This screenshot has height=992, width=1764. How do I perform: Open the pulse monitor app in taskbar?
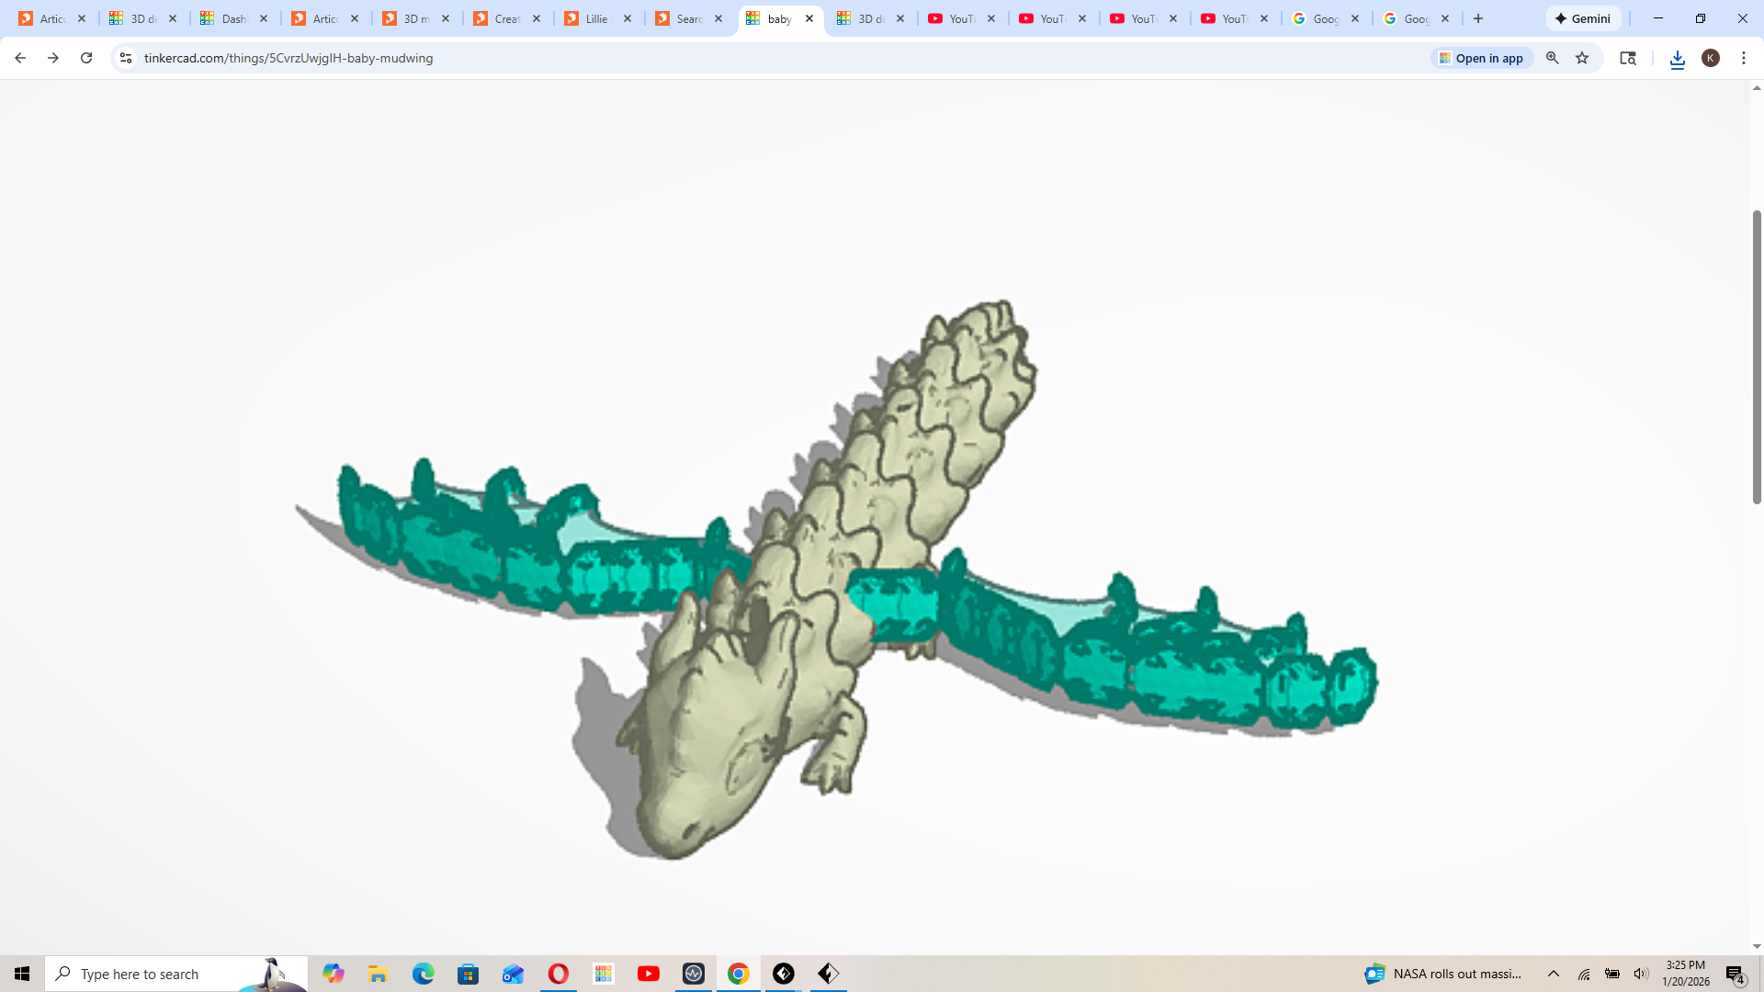pyautogui.click(x=693, y=974)
